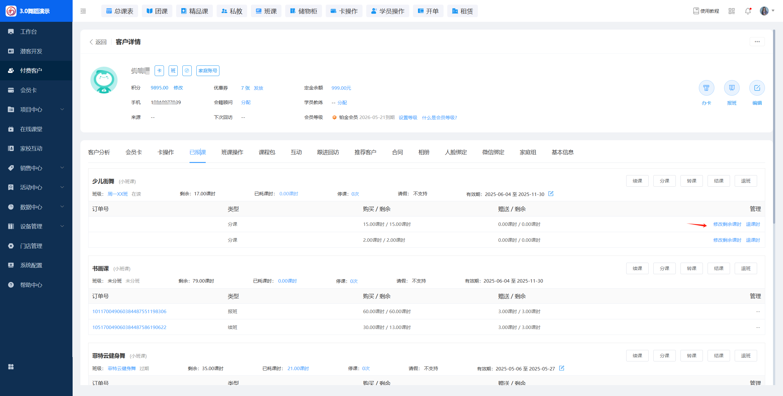Click the 办卡 card icon
Screen dimensions: 783x396
point(706,88)
